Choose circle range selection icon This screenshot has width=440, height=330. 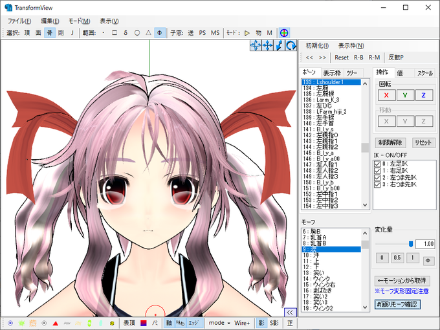(x=137, y=33)
